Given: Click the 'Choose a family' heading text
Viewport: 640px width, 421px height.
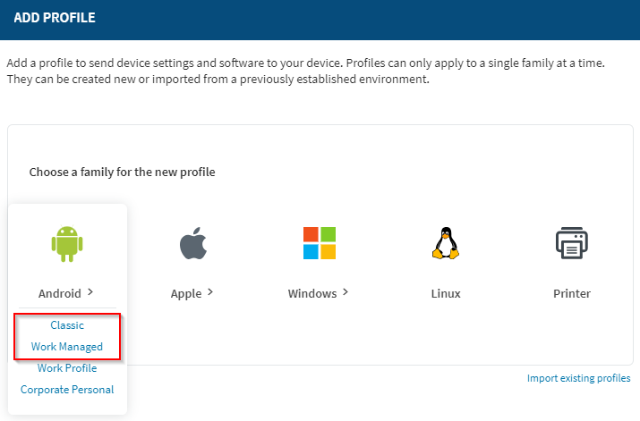Looking at the screenshot, I should (122, 172).
